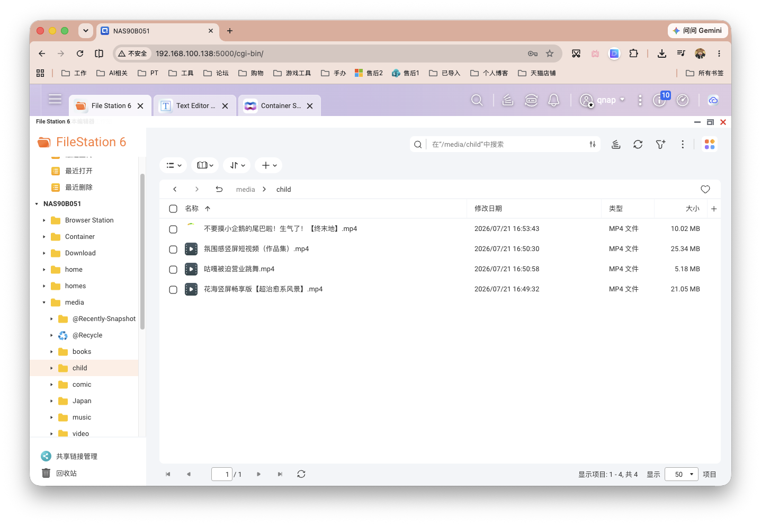Tick checkbox for 花海竖屏畅享版 file
Viewport: 761px width, 525px height.
pyautogui.click(x=173, y=290)
